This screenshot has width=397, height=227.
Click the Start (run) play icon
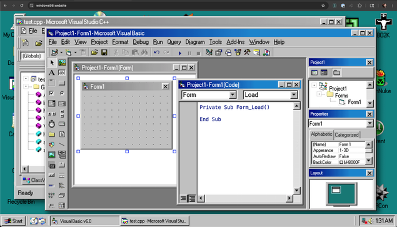pos(180,53)
